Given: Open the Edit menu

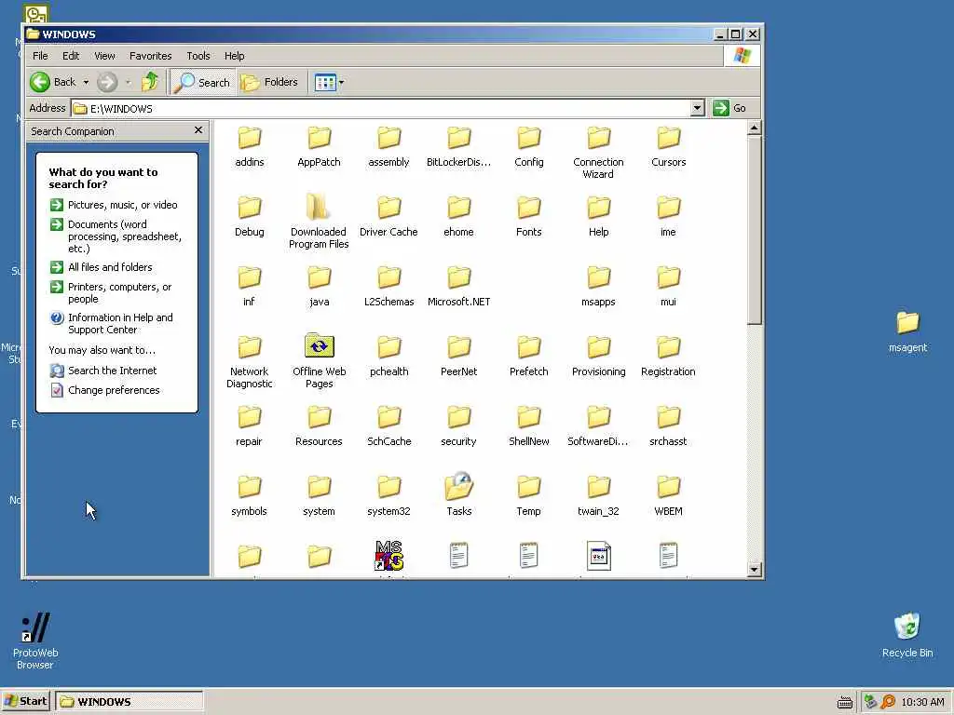Looking at the screenshot, I should click(x=71, y=56).
